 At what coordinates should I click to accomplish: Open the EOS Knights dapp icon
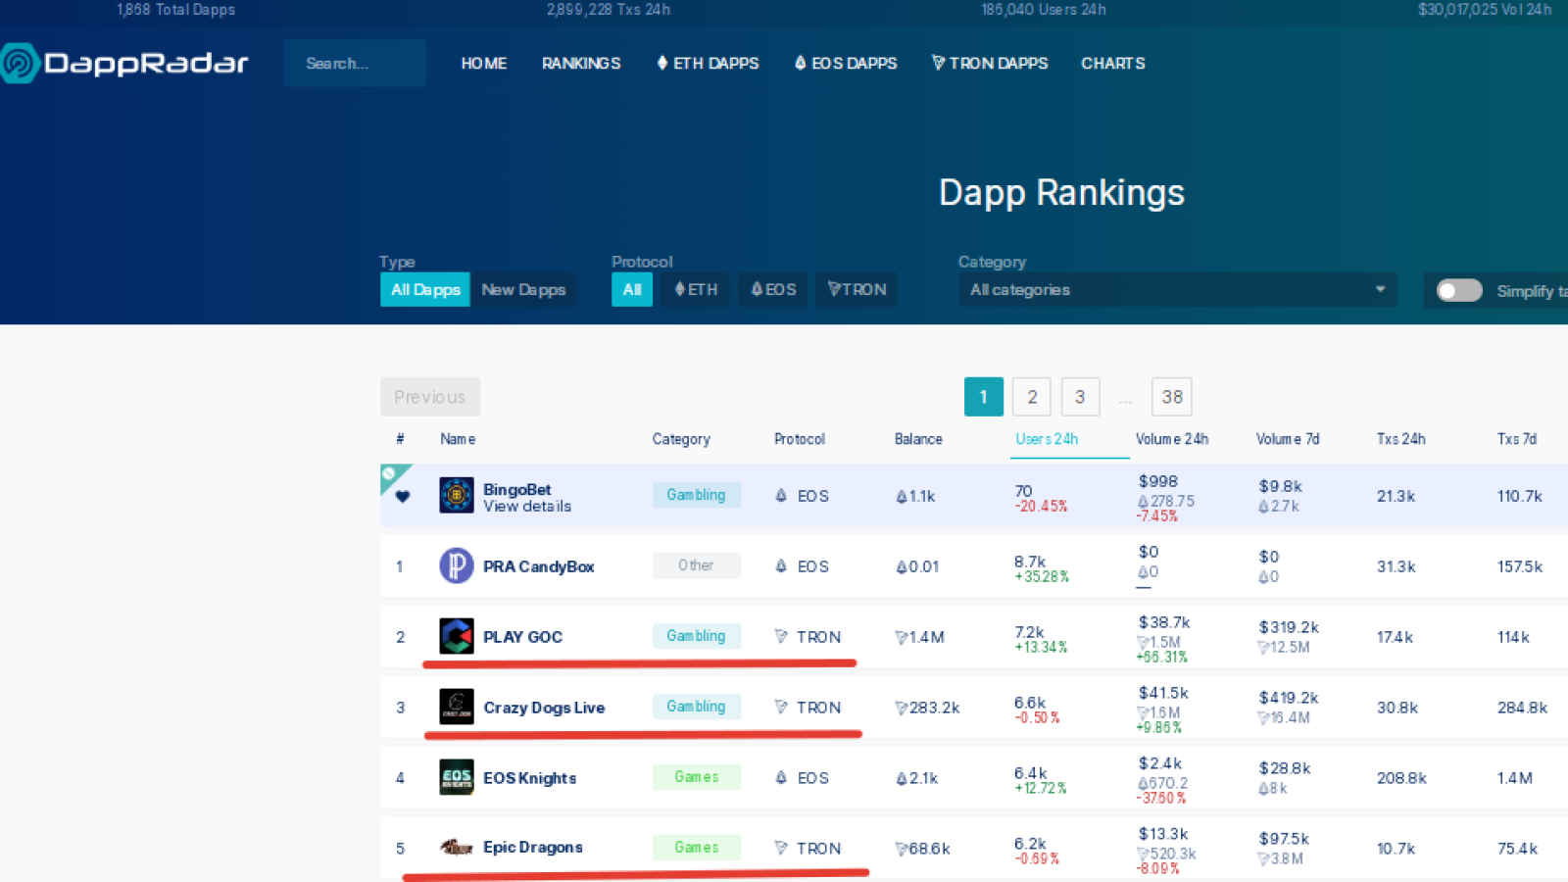coord(457,777)
